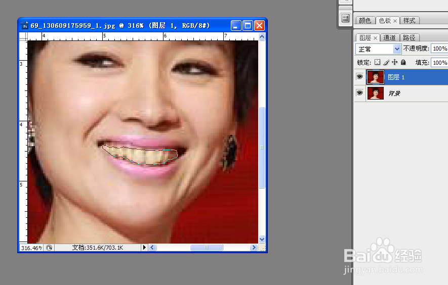Switch to the 通道 tab
The height and width of the screenshot is (285, 448).
point(389,38)
